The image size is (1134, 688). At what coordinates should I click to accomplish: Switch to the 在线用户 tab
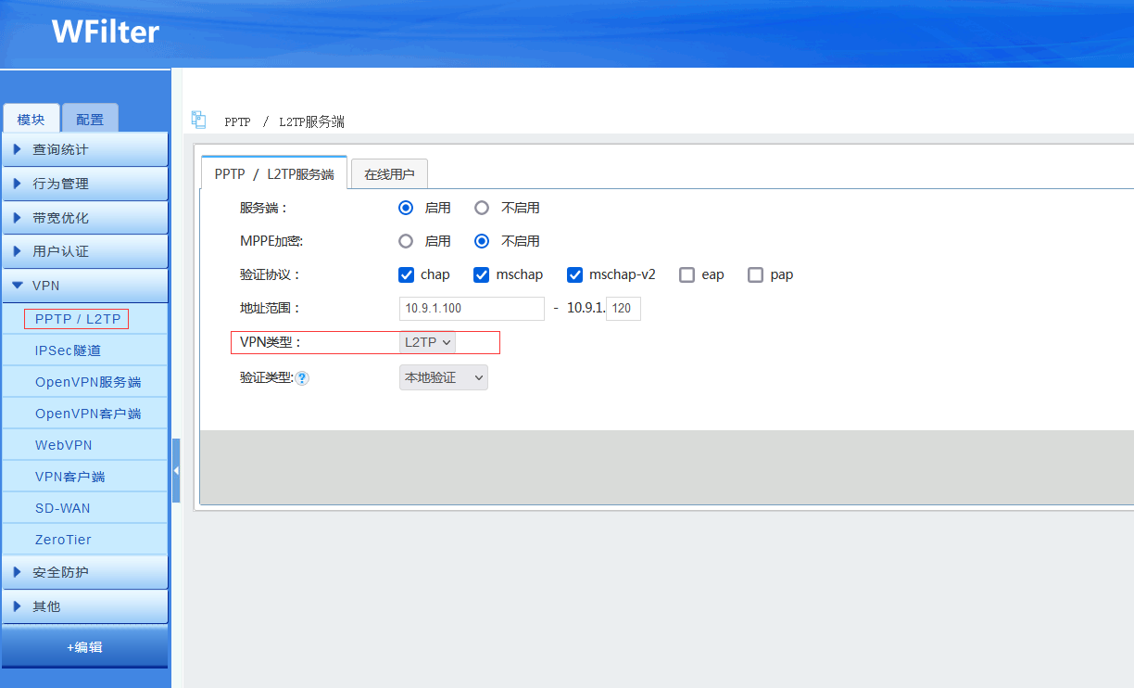(x=389, y=174)
